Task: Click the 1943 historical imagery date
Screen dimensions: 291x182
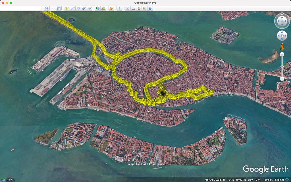Action: pos(11,179)
